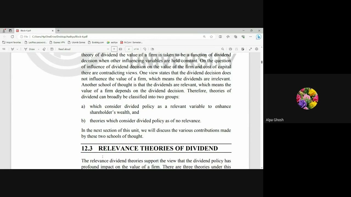
Task: Open the Bing Copilot sidebar button
Action: click(x=259, y=37)
